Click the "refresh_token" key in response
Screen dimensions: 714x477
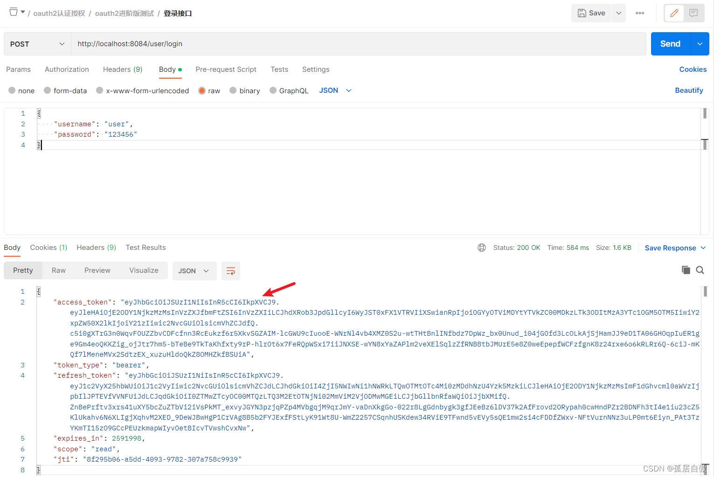click(x=85, y=375)
